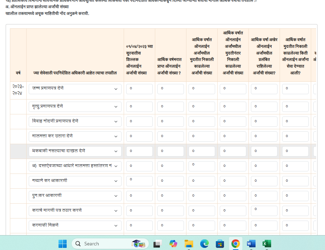
Task: Click service-delivered field in करमाफी मिळणे row
Action: click(295, 226)
